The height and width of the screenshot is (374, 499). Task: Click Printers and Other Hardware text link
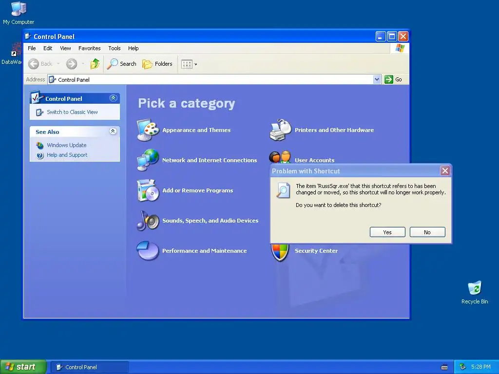click(x=334, y=130)
